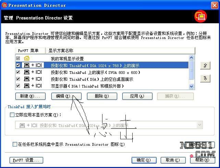Click the 应用(A) button
The height and width of the screenshot is (168, 220).
(x=137, y=96)
